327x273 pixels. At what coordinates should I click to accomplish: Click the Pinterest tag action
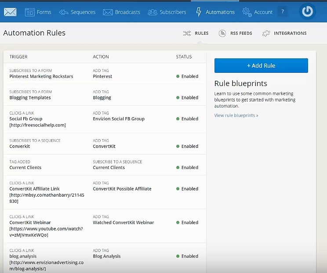click(102, 76)
